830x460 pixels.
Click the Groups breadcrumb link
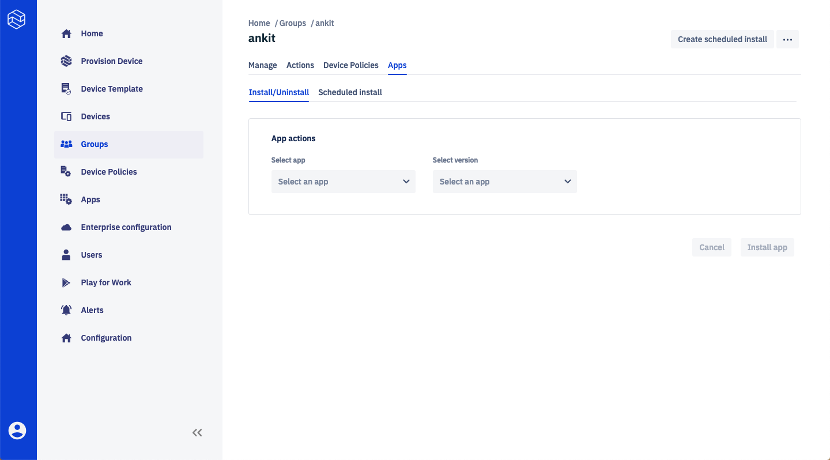point(292,23)
